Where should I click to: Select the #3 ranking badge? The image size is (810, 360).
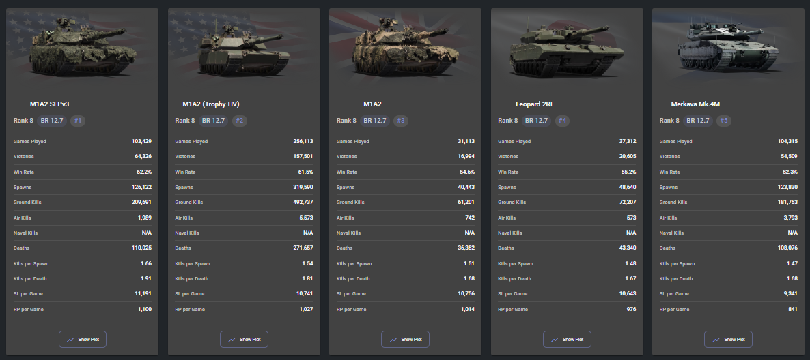401,121
